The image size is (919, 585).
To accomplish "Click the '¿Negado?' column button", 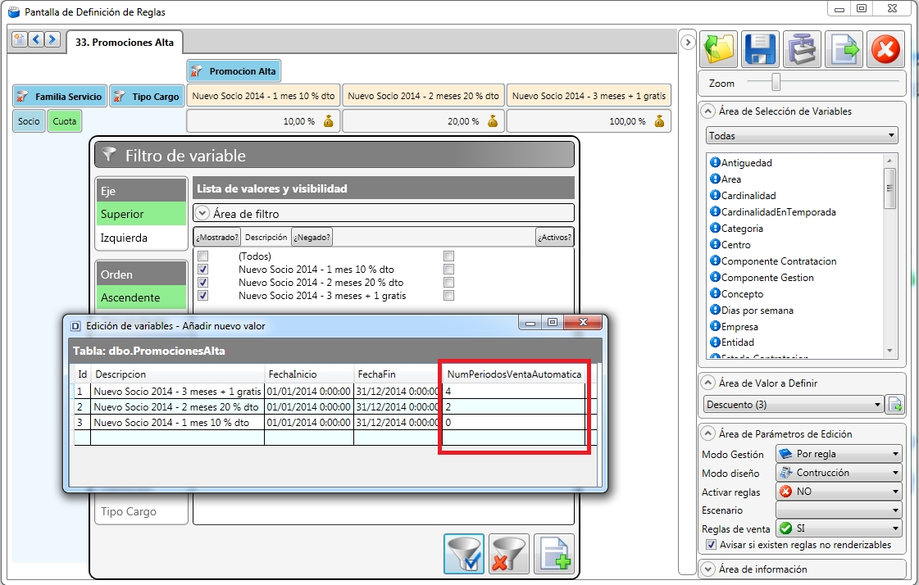I will point(312,237).
